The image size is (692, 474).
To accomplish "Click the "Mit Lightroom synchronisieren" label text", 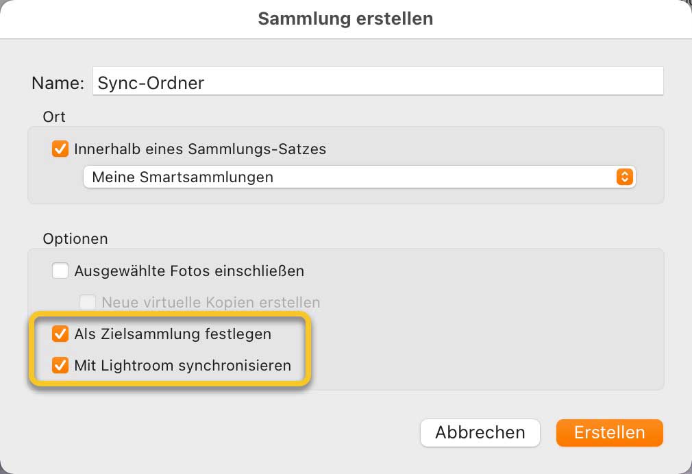I will tap(182, 365).
